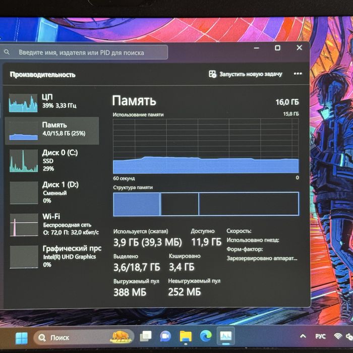The image size is (353, 353).
Task: Select Графический процессор Intel UHD Graphics item
Action: (53, 257)
